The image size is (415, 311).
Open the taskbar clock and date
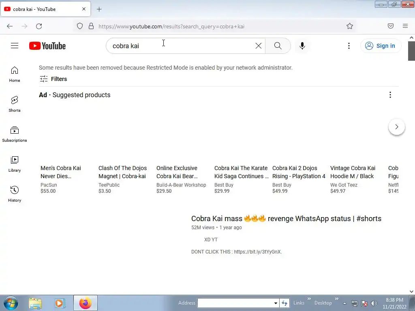click(394, 303)
